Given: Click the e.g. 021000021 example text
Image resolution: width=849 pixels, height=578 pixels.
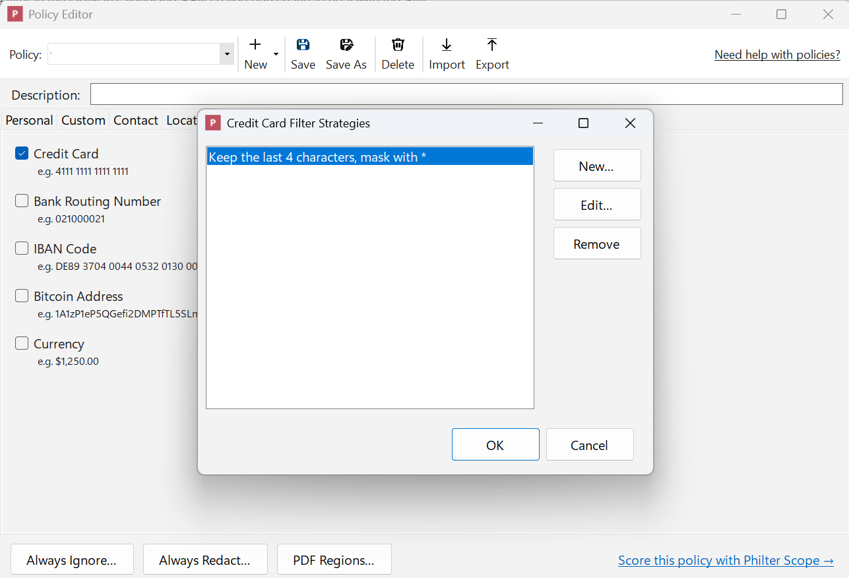Looking at the screenshot, I should click(71, 219).
